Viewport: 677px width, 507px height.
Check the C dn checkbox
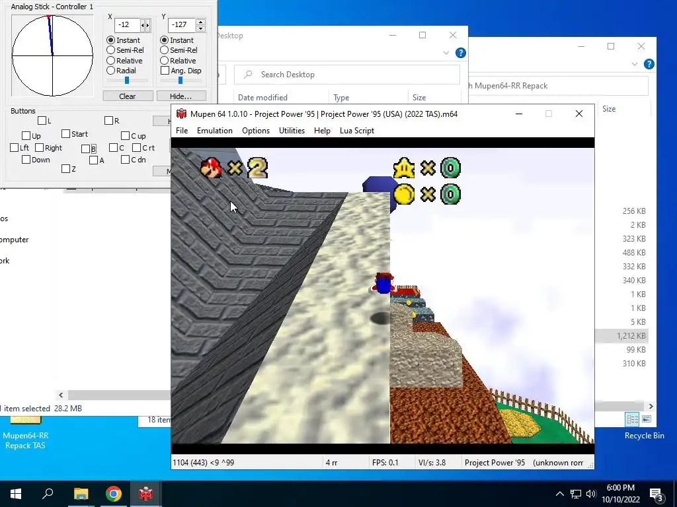click(x=125, y=160)
